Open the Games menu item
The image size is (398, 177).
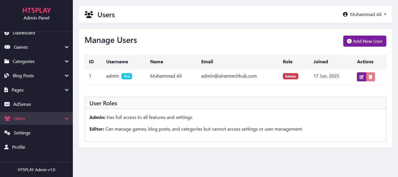(x=36, y=47)
